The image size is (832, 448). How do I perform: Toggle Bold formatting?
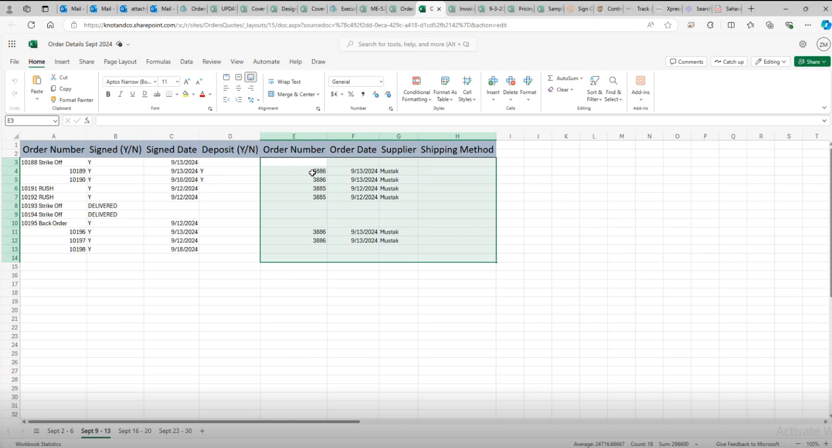coord(108,94)
